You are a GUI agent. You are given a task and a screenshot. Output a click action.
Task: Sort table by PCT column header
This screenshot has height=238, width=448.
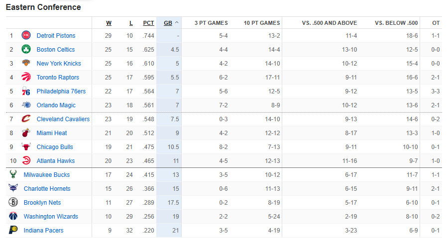(x=148, y=23)
